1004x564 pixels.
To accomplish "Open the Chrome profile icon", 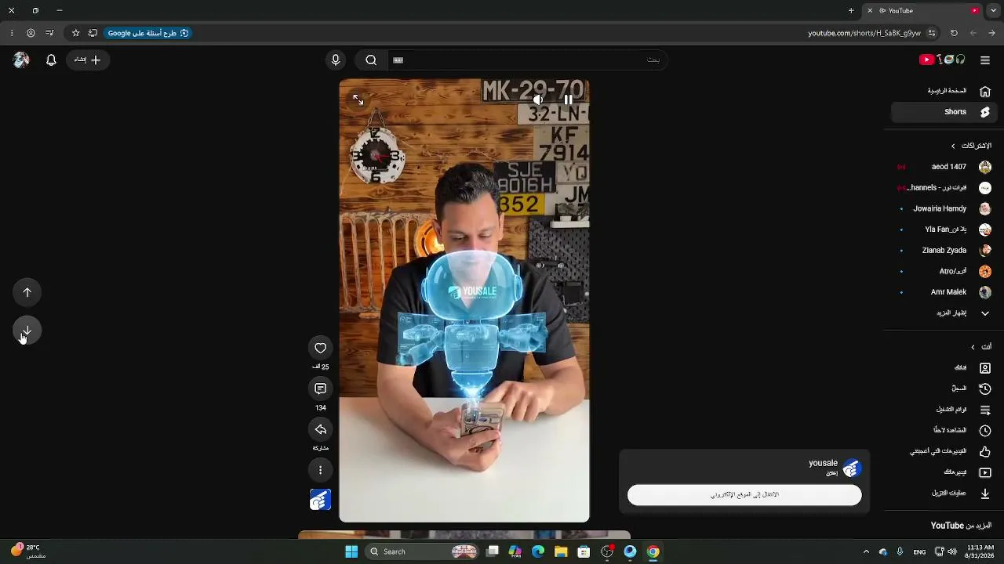I will [x=31, y=33].
